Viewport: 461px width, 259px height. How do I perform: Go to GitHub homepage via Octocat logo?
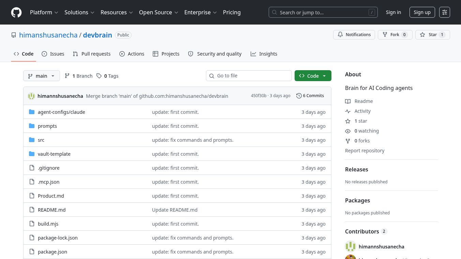(x=16, y=12)
